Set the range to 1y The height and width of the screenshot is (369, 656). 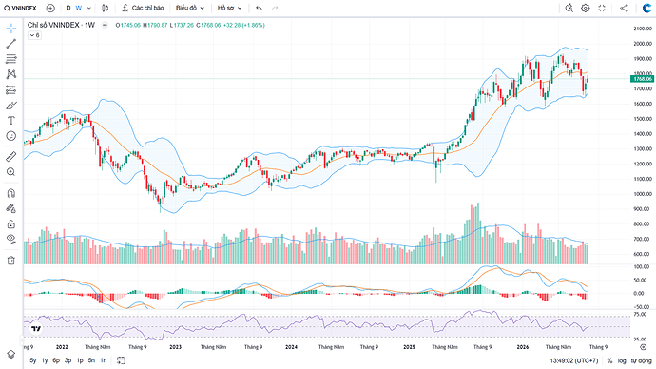(x=45, y=360)
